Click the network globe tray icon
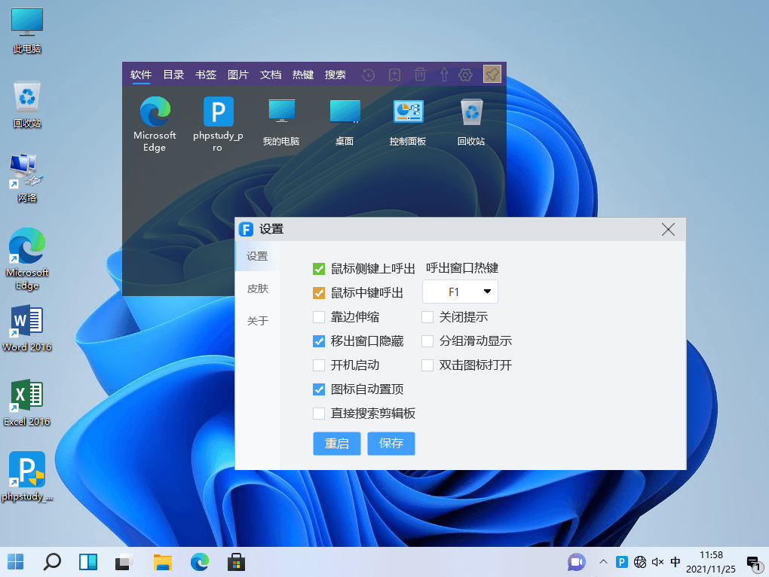 point(640,562)
